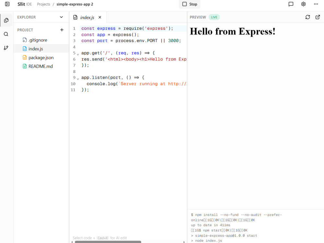Image resolution: width=324 pixels, height=243 pixels.
Task: Click the .gitignore file icon
Action: click(25, 40)
